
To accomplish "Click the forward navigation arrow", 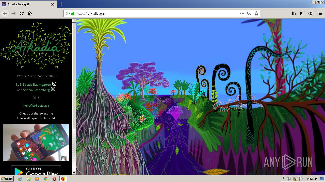I will [13, 13].
